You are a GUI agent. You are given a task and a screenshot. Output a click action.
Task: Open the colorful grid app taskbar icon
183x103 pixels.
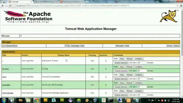(104, 100)
